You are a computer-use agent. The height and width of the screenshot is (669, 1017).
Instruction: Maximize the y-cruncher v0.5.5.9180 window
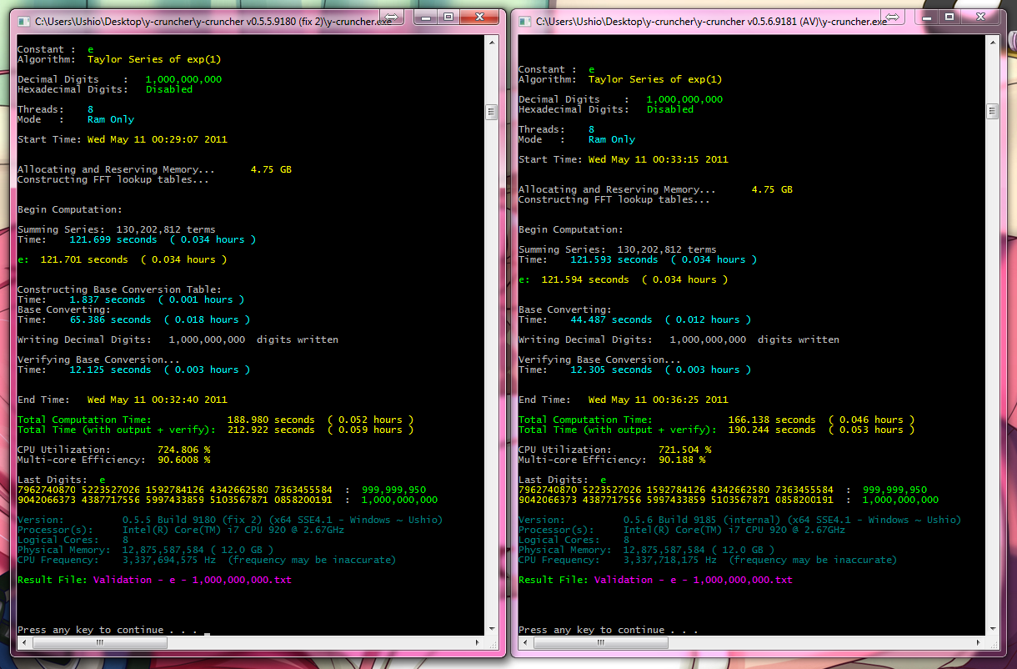tap(448, 17)
